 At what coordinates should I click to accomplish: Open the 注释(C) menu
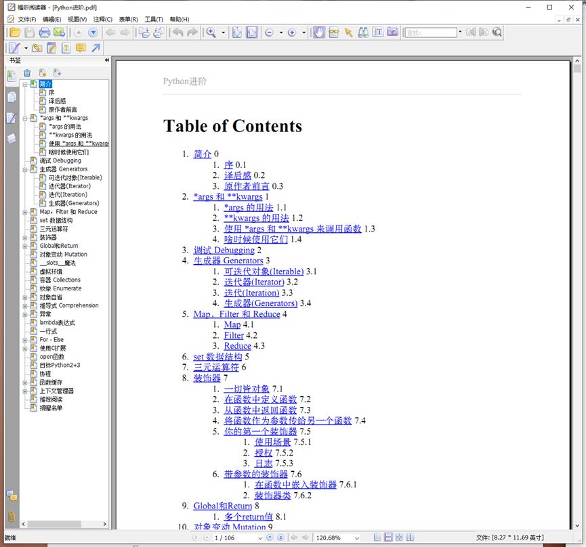pos(103,19)
